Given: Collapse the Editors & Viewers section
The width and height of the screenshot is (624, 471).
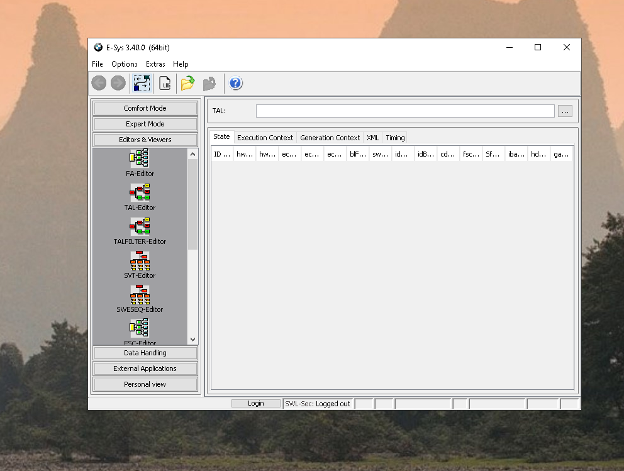Looking at the screenshot, I should (145, 140).
